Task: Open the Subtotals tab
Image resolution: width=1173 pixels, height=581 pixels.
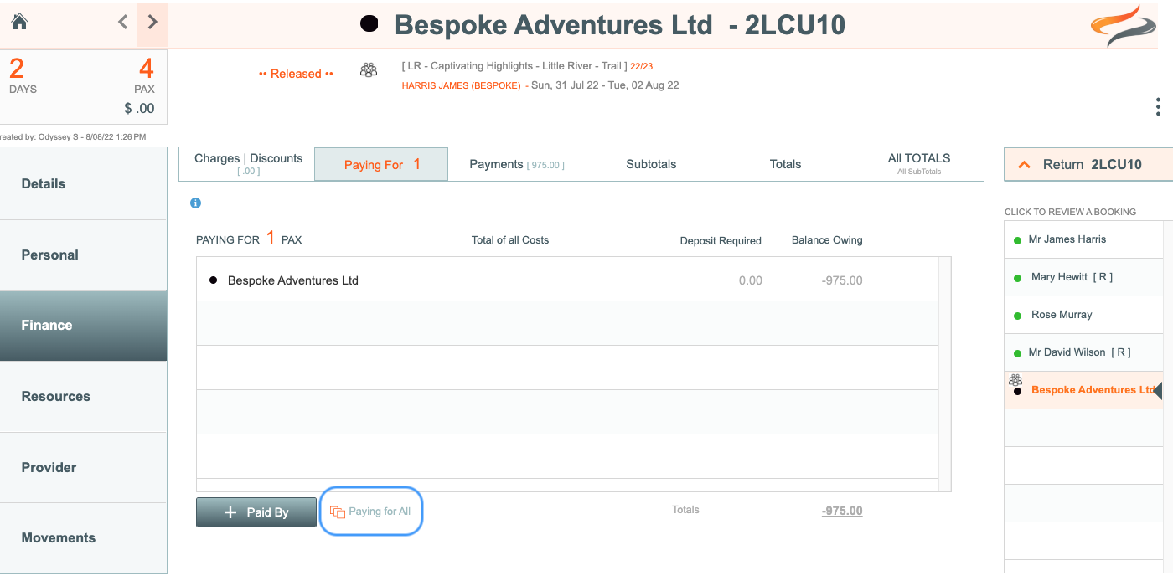Action: pyautogui.click(x=651, y=164)
